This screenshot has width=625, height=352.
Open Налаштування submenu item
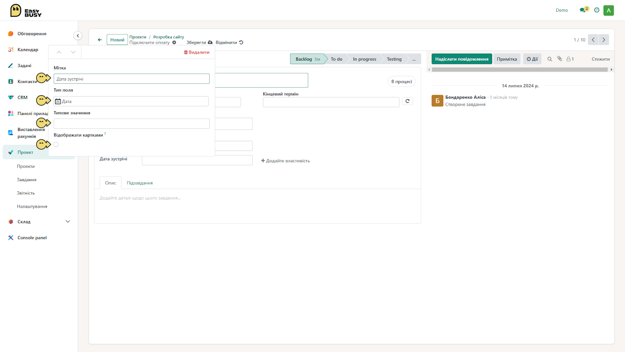(32, 207)
